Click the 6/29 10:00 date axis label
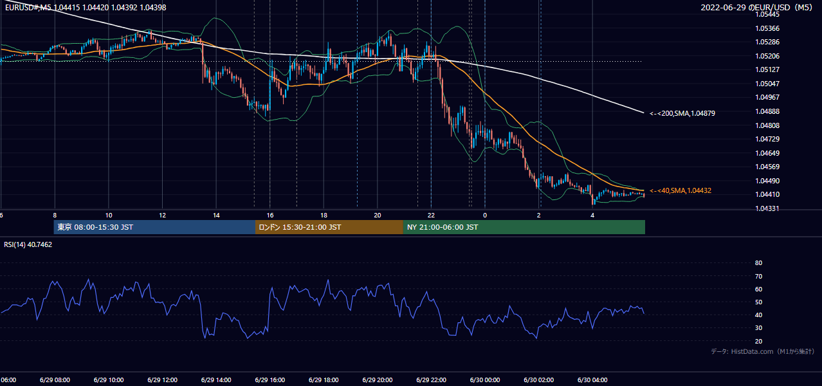 (109, 380)
